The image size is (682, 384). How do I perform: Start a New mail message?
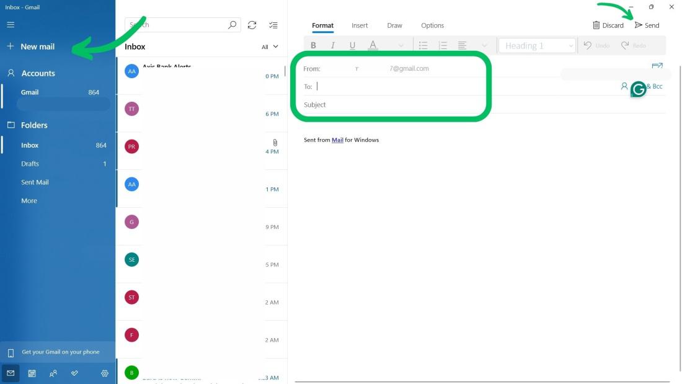[x=30, y=47]
